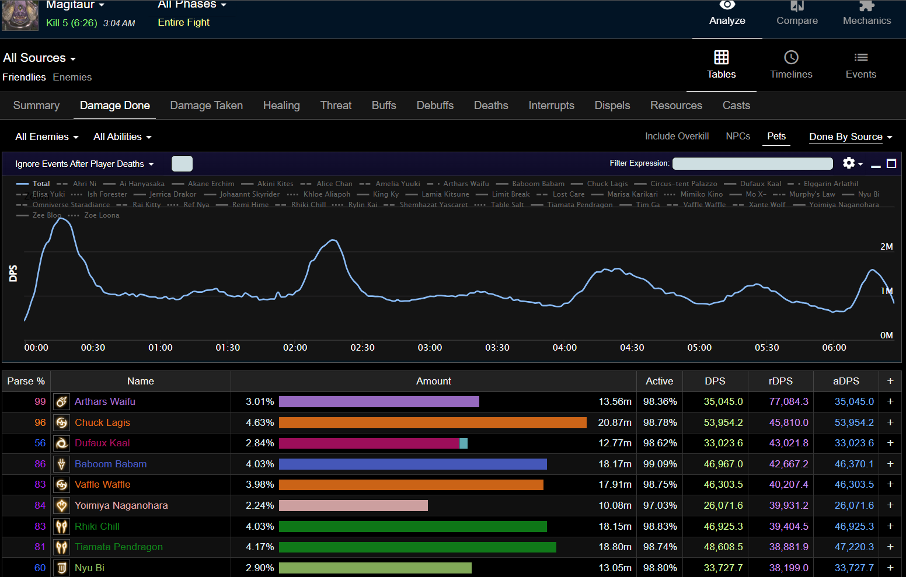The image size is (906, 577).
Task: Click job icon beside Yoimiya Naganohara
Action: click(62, 505)
